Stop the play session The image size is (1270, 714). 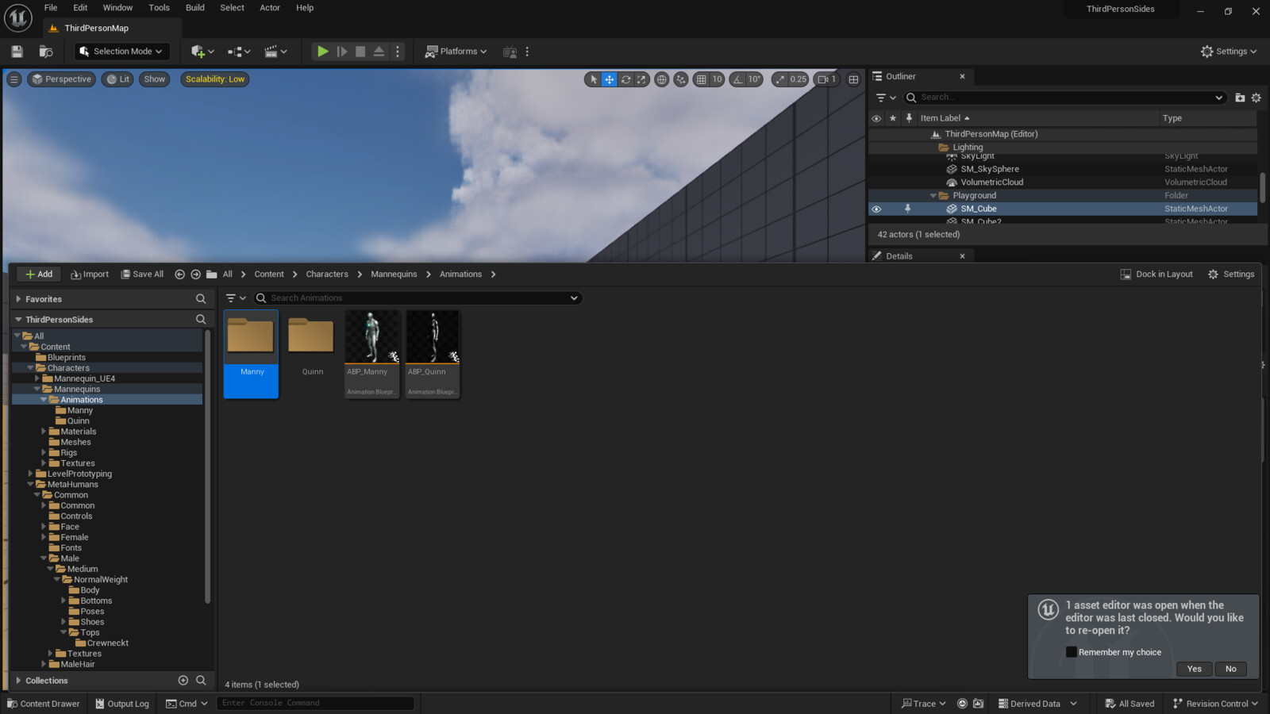(360, 52)
